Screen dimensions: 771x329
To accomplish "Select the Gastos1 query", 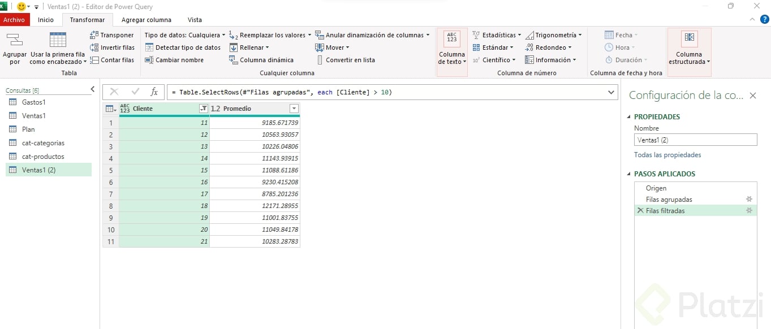I will point(49,102).
